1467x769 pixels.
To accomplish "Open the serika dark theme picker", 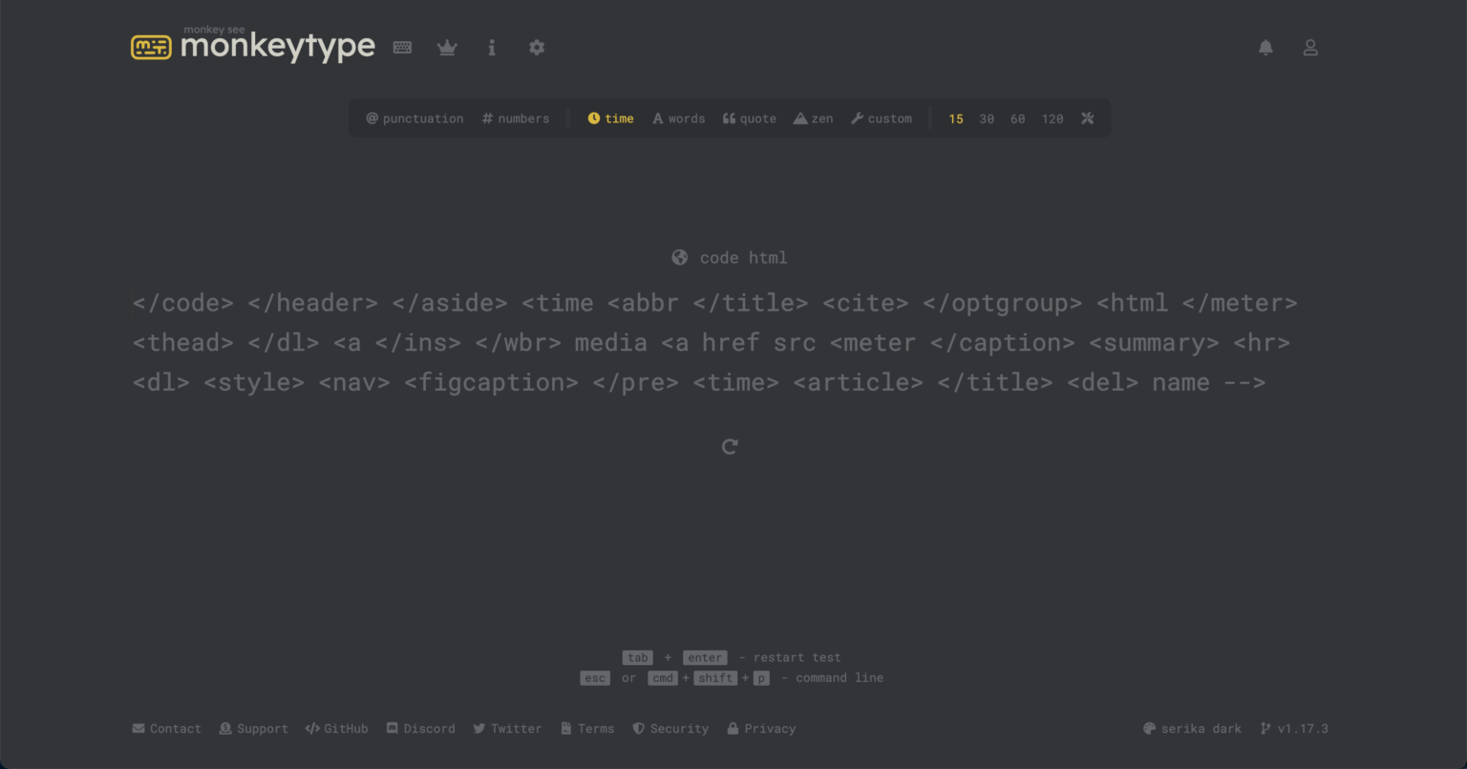I will [1192, 728].
